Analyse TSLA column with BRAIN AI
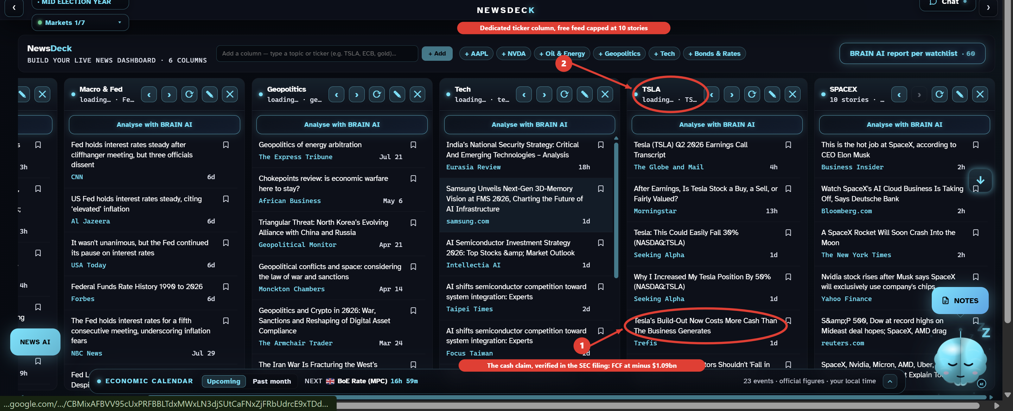This screenshot has height=411, width=1013. (717, 125)
